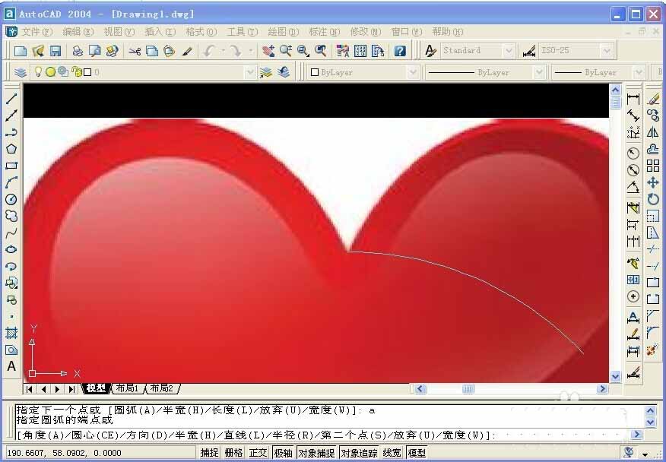This screenshot has height=462, width=666.
Task: Toggle 栅格 grid display in status bar
Action: (233, 453)
